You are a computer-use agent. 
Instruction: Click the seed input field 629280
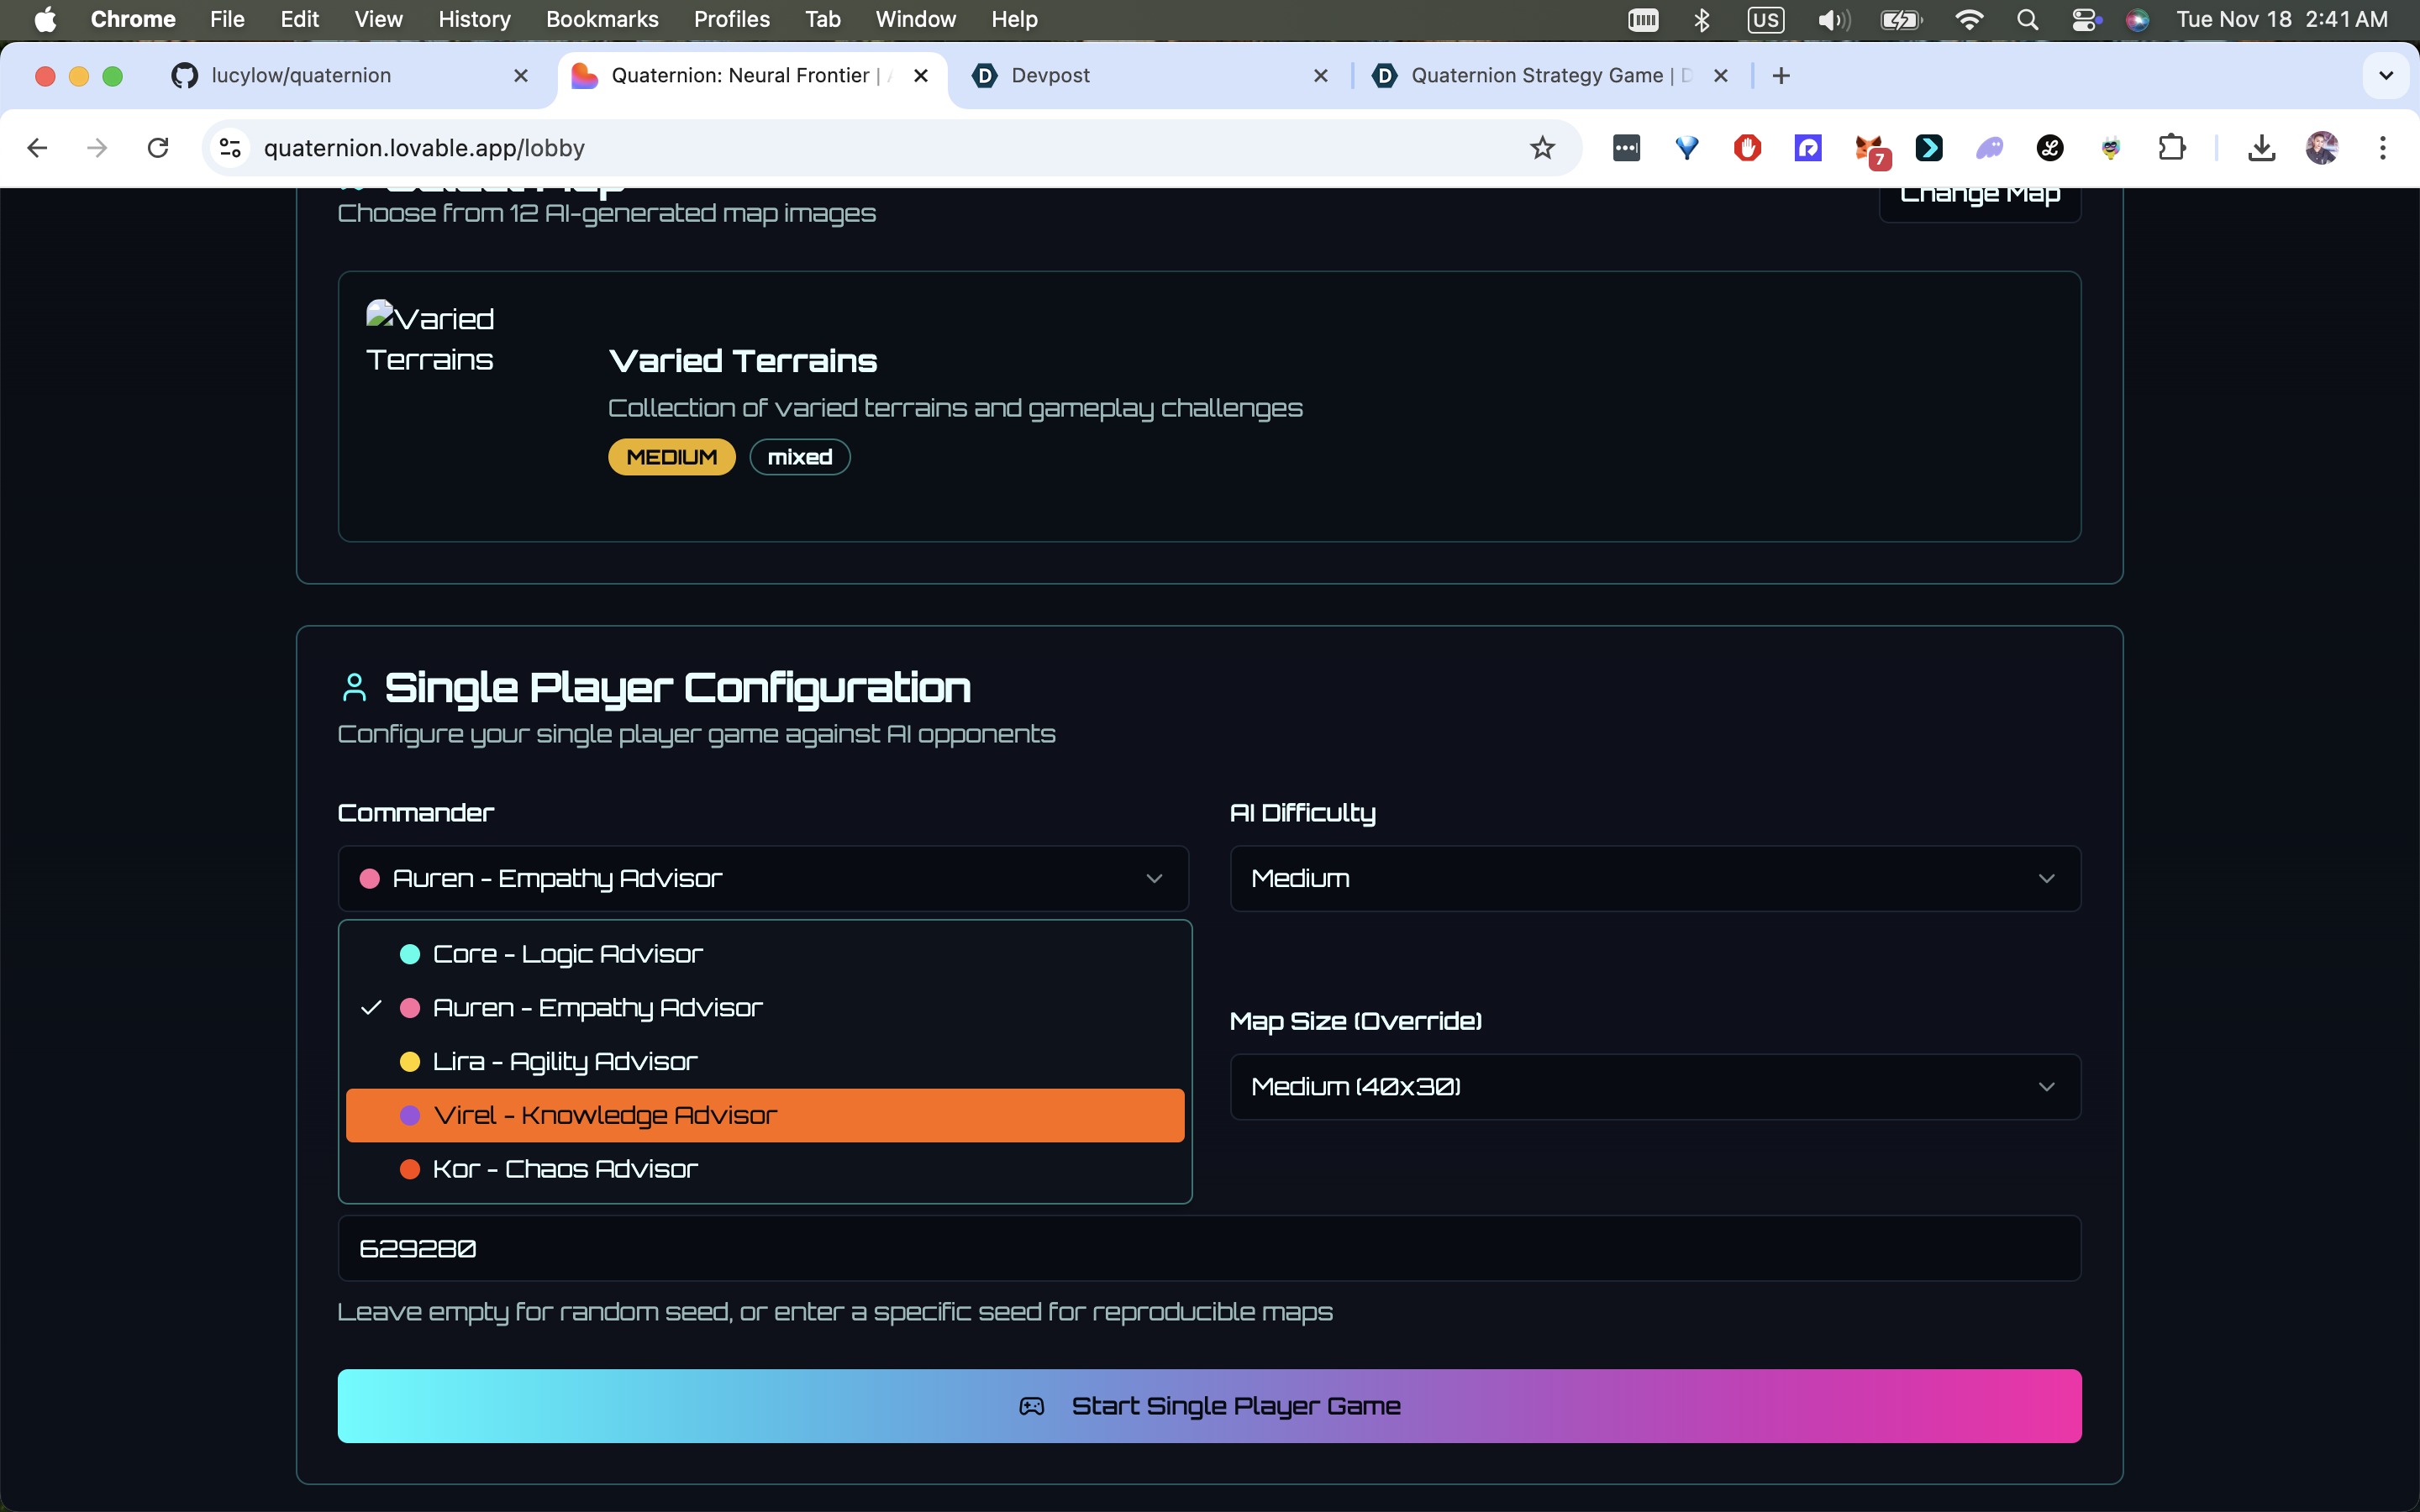click(x=1209, y=1248)
